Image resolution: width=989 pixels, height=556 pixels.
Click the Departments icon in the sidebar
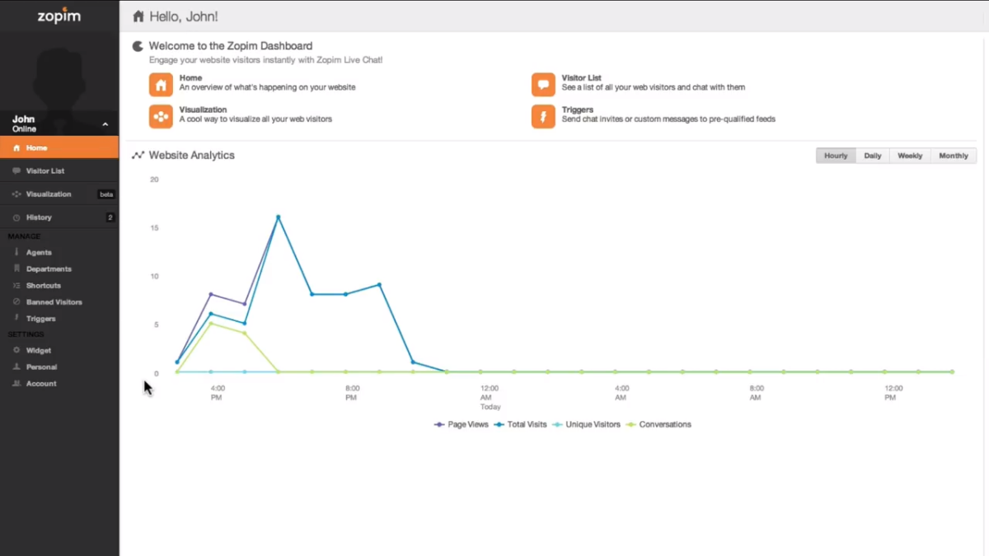point(16,269)
